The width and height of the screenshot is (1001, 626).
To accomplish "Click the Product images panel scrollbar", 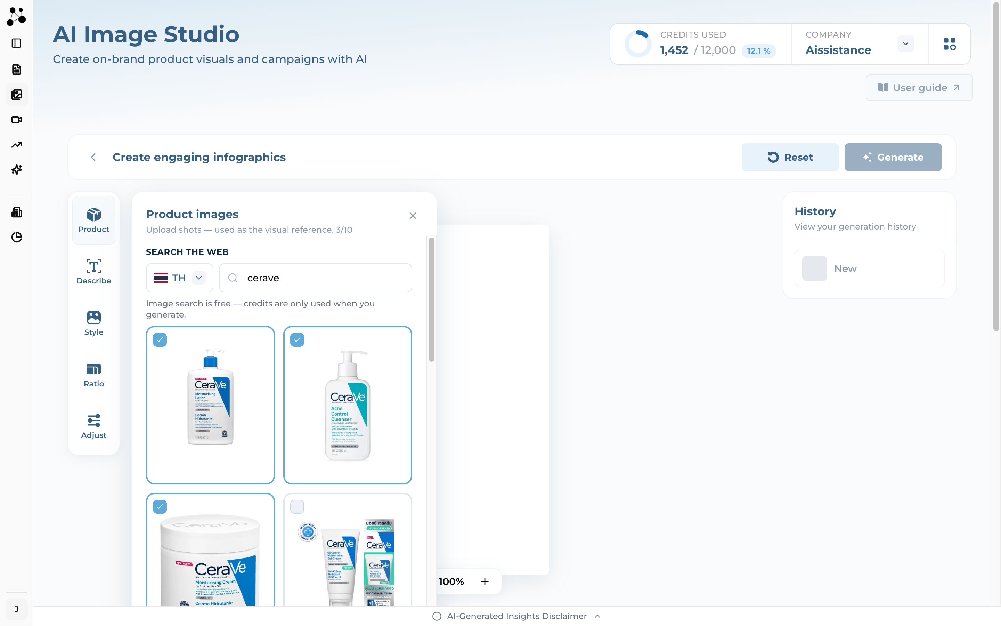I will [431, 299].
